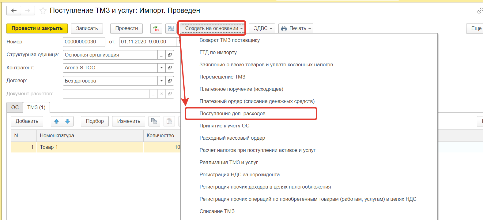Move row up with blue arrow

point(56,121)
